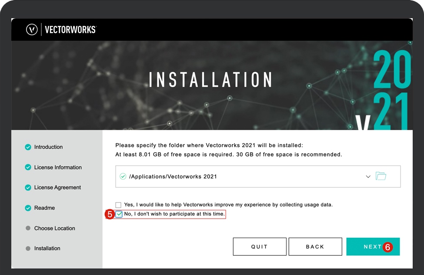Click the 'No, I don't wish to participate' text
The image size is (424, 275).
[x=174, y=214]
